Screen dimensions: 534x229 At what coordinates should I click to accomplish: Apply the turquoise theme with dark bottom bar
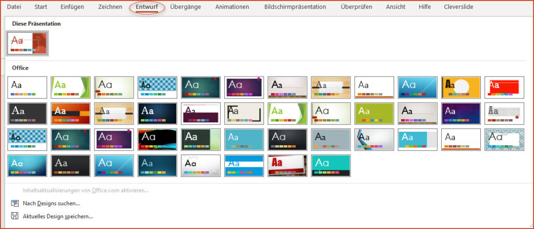coord(331,166)
